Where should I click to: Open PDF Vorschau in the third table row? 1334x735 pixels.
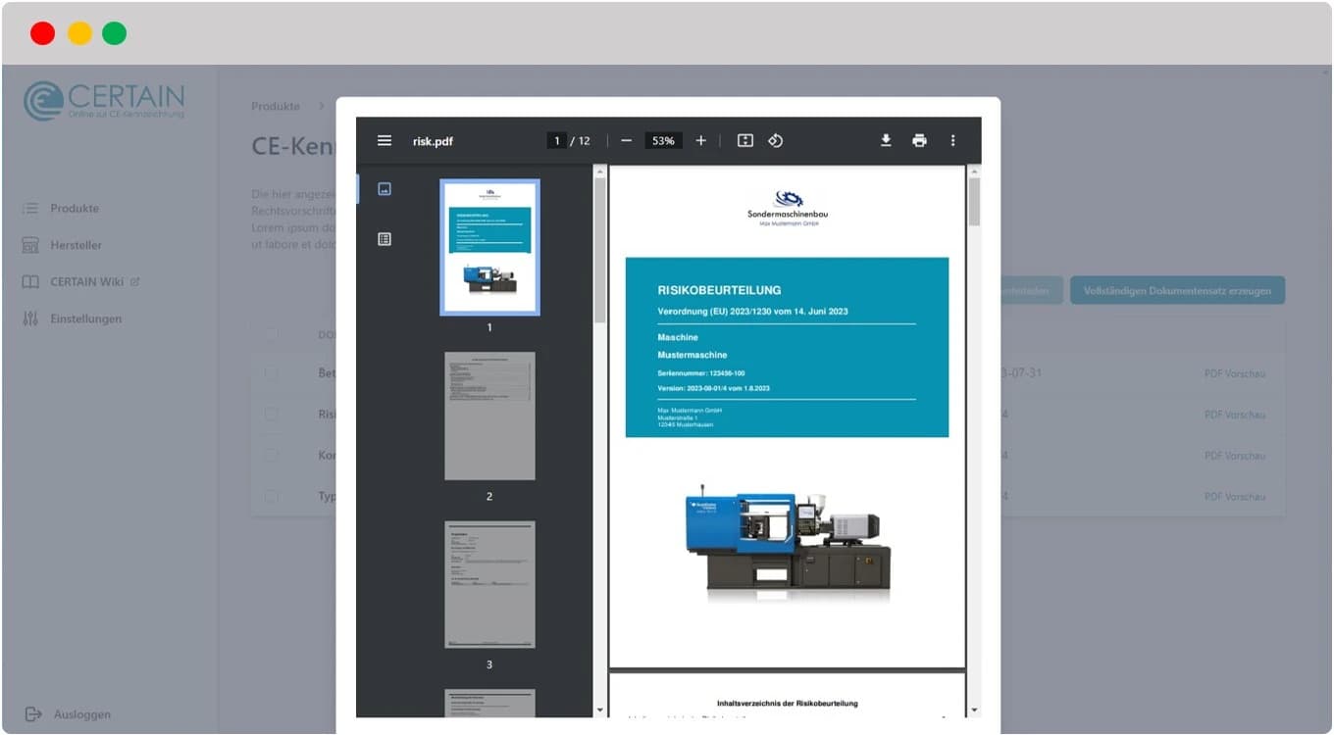(x=1235, y=456)
